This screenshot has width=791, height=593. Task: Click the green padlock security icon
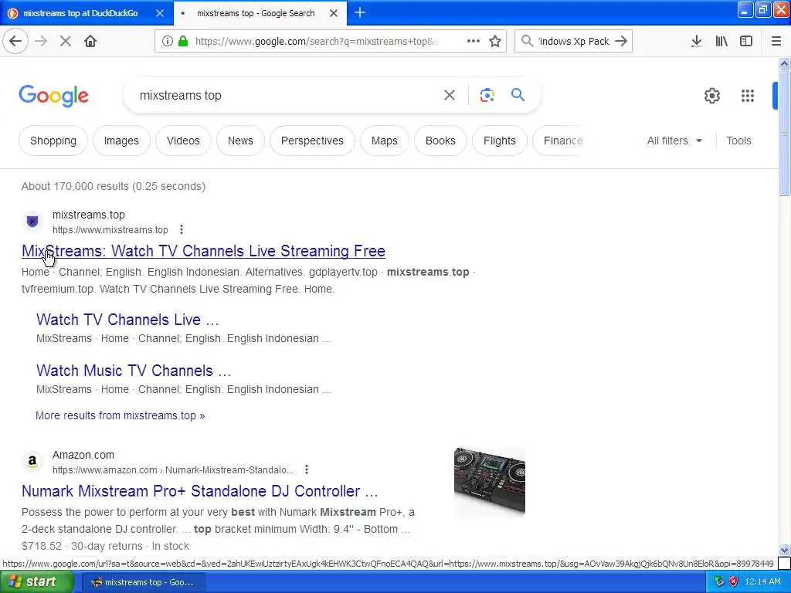point(183,42)
